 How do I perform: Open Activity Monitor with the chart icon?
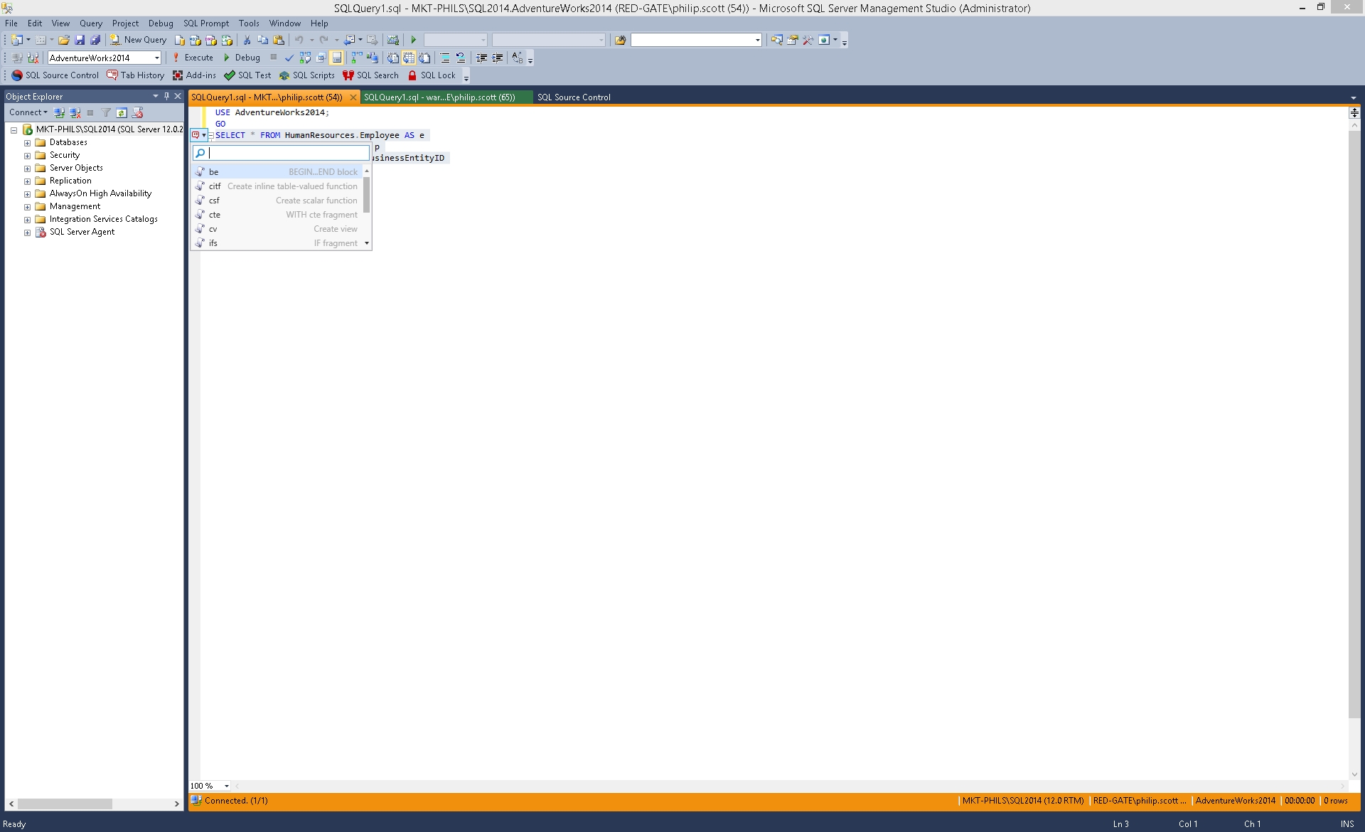tap(392, 40)
